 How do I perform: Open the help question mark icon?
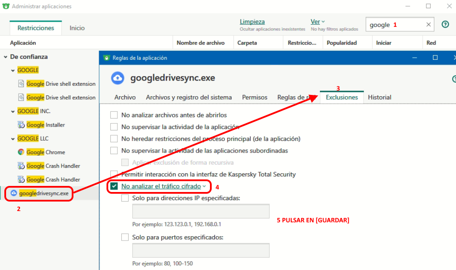pos(445,24)
